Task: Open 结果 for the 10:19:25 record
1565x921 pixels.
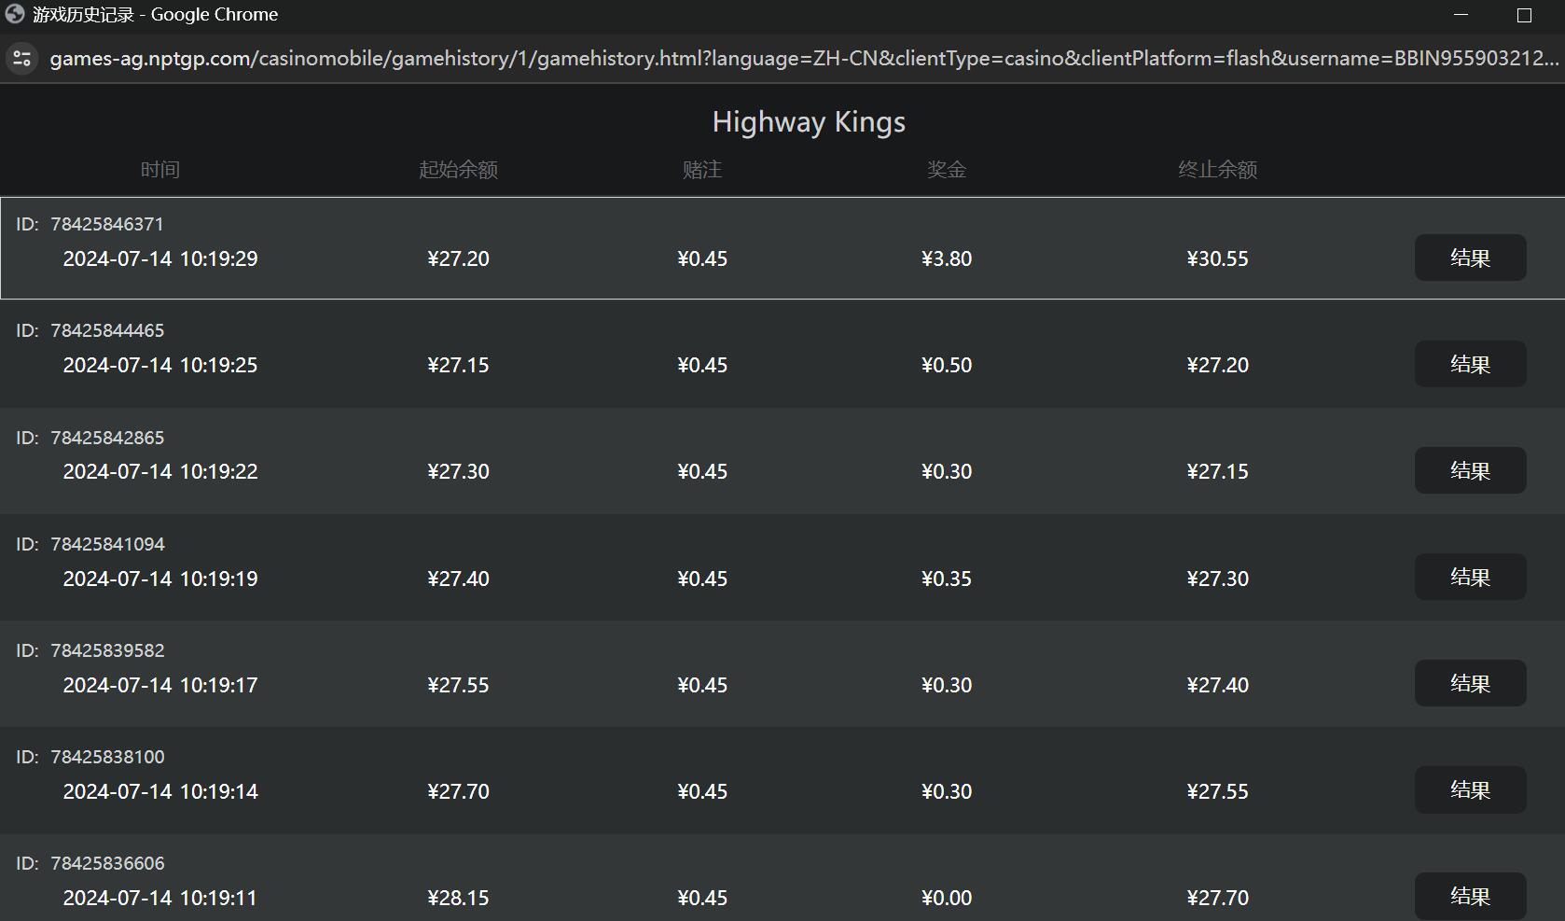Action: (1470, 364)
